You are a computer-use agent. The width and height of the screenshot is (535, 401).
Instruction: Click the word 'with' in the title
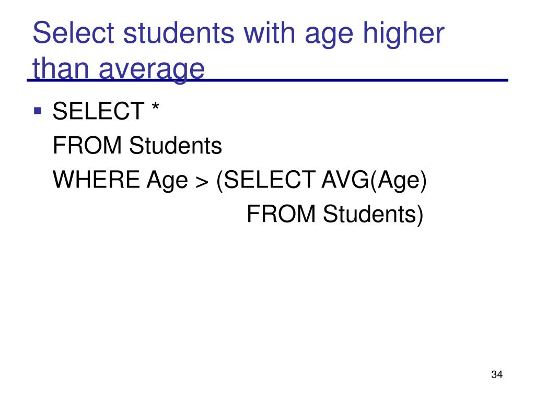269,33
